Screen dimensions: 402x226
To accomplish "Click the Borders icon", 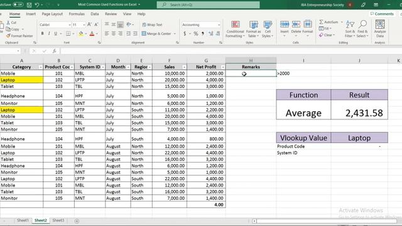I will [68, 33].
